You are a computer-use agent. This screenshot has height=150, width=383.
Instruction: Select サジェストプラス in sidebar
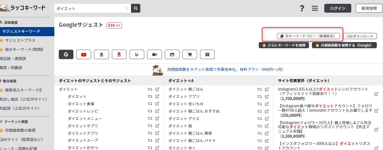tap(20, 40)
